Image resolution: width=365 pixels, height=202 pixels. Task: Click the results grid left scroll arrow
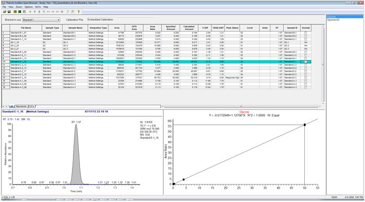click(164, 106)
